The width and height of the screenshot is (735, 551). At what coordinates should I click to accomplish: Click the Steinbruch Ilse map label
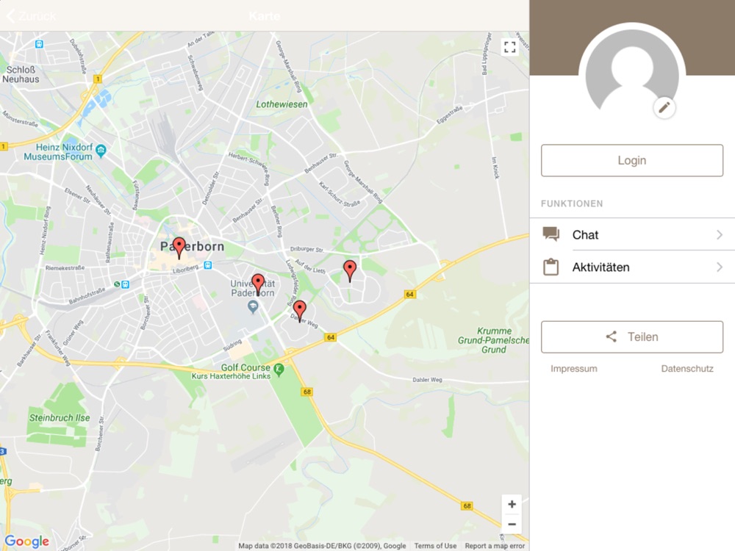point(60,417)
